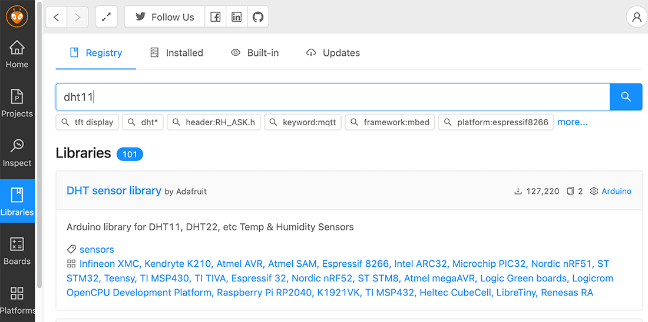Screen dimensions: 648x322
Task: Click the blue search magnifier button
Action: click(x=626, y=97)
